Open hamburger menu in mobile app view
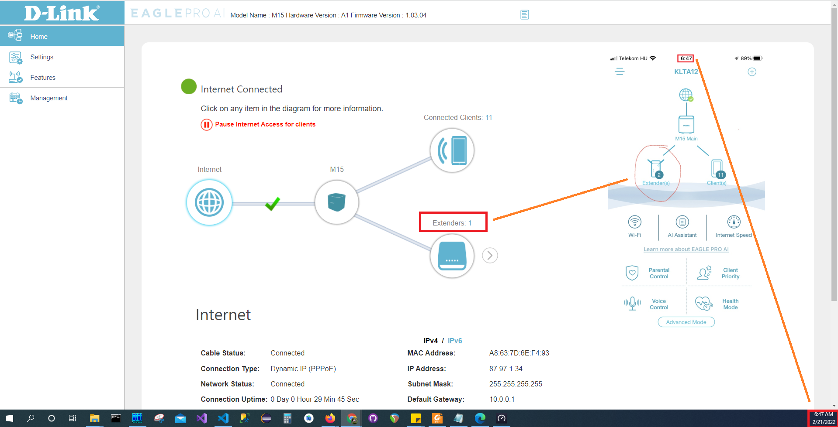The image size is (838, 427). pos(620,72)
